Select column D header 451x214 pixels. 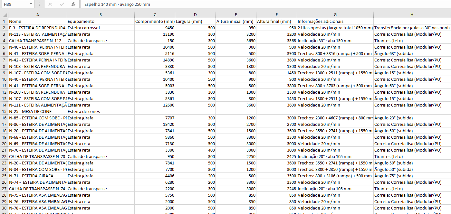[x=195, y=15]
